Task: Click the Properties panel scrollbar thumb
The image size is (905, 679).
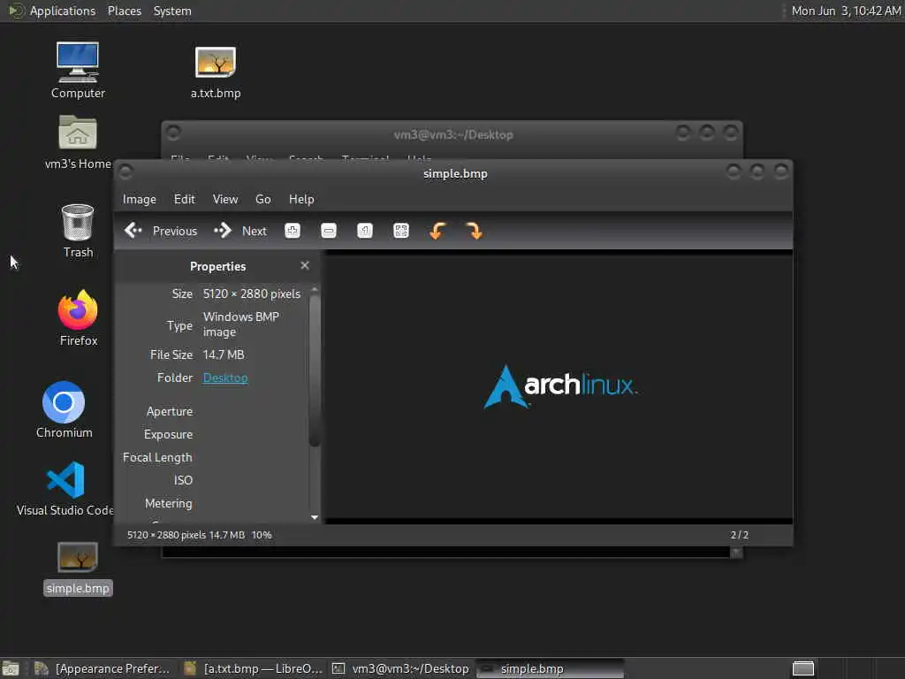Action: [x=315, y=370]
